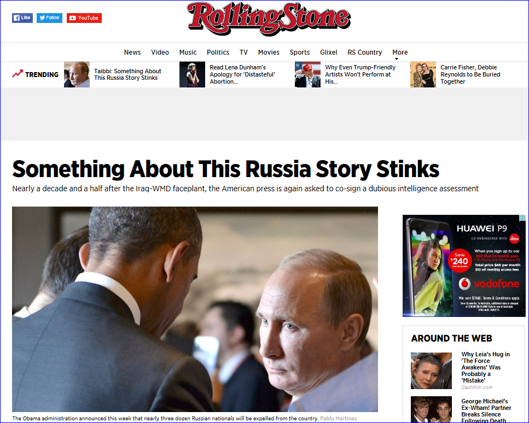Expand the More navigation dropdown
529x423 pixels.
pos(400,52)
